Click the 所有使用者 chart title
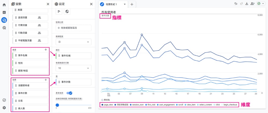This screenshot has width=268, height=113. pos(109,12)
